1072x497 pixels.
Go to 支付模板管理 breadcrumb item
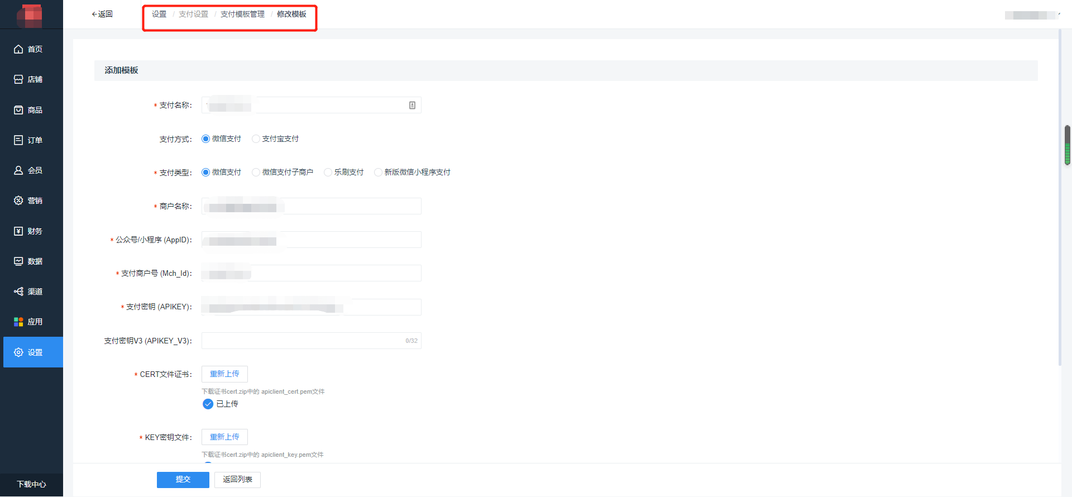coord(242,14)
